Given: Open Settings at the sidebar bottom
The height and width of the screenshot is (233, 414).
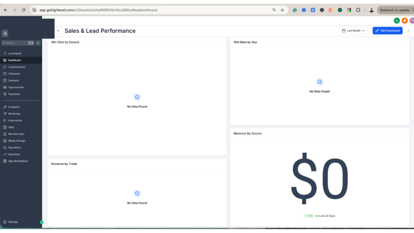Looking at the screenshot, I should coord(13,222).
